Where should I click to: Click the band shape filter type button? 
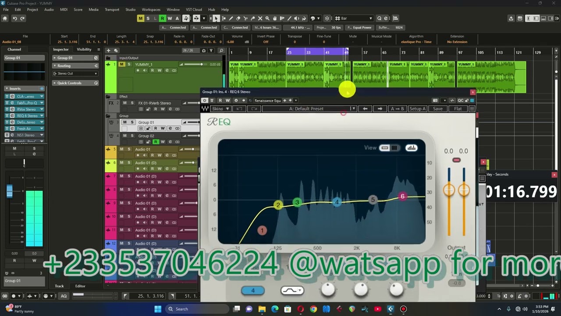point(292,290)
